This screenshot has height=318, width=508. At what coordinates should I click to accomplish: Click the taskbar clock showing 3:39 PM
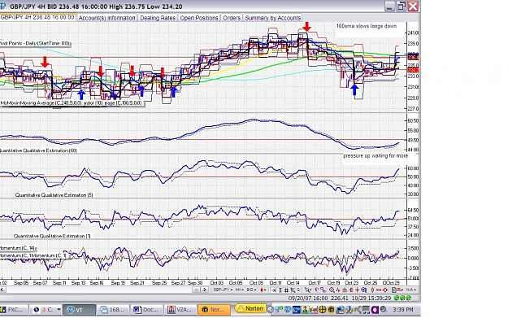point(402,310)
